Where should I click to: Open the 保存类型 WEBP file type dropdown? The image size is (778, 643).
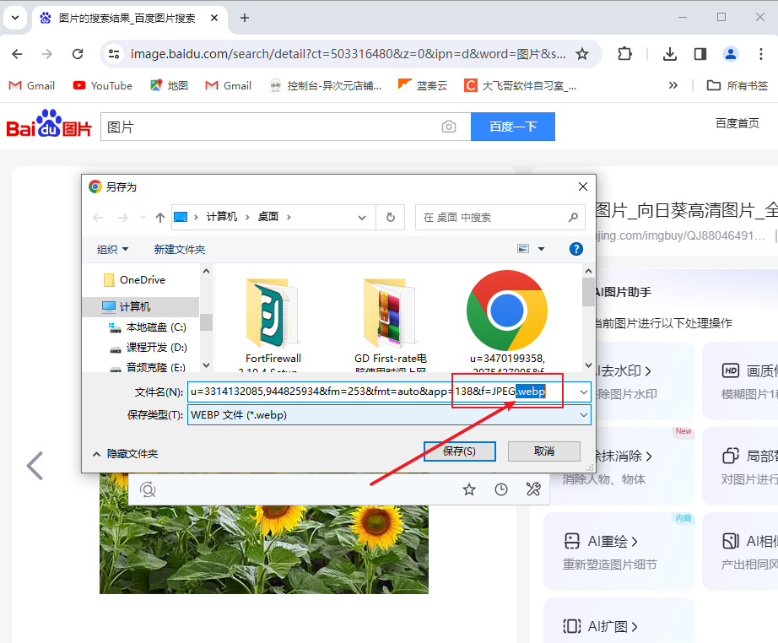389,415
